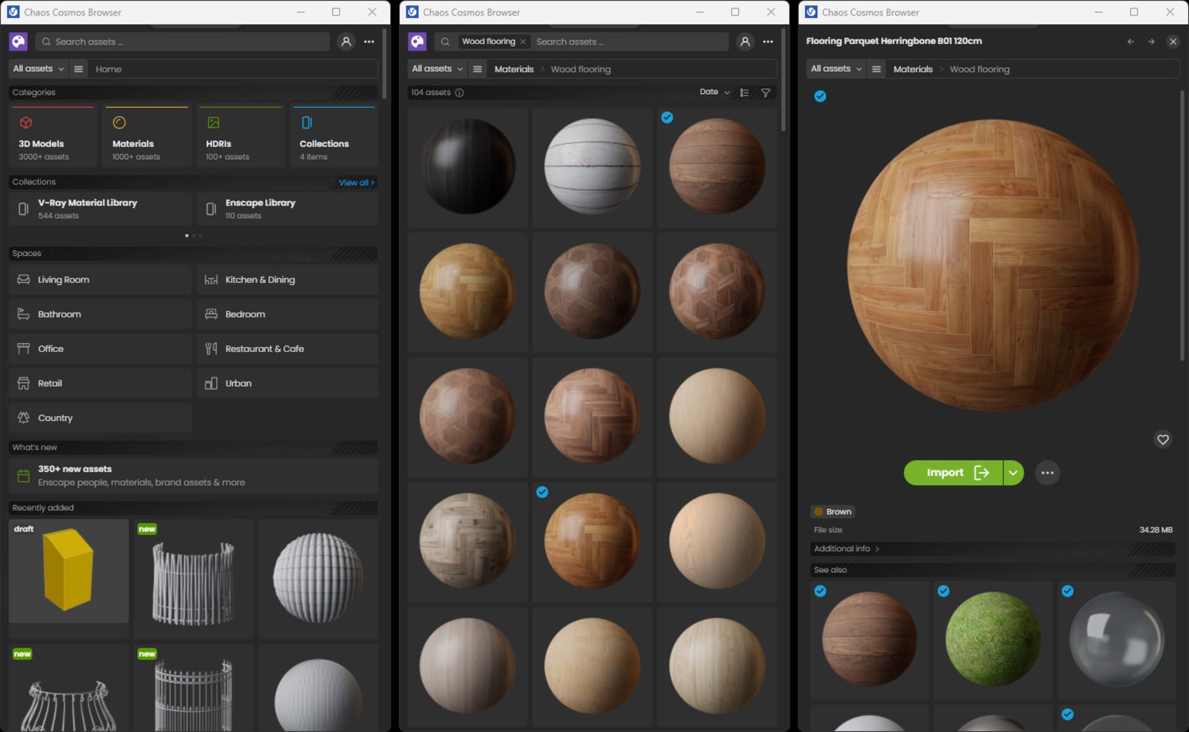Open 350+ new assets announcement
This screenshot has width=1189, height=732.
193,476
